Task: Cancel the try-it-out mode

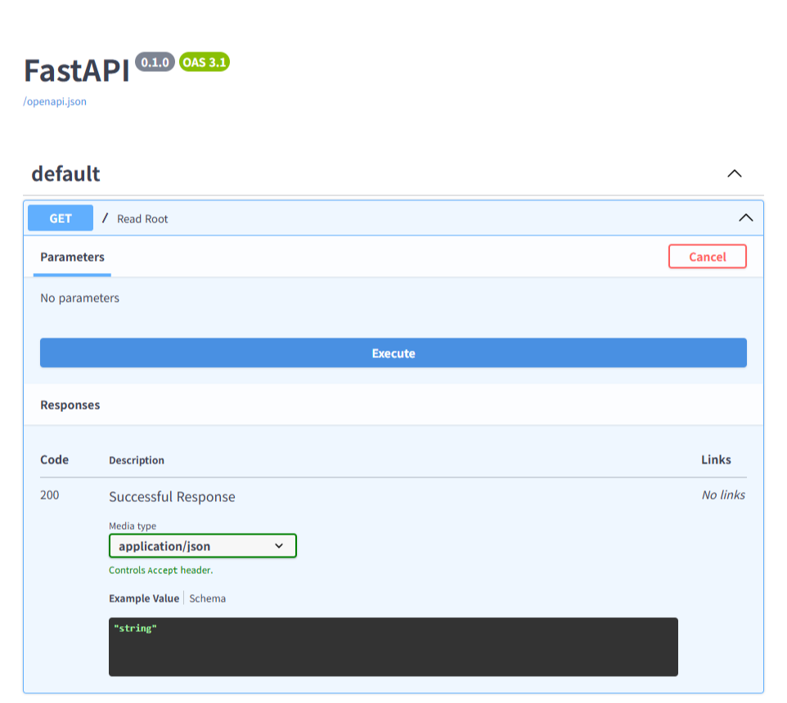Action: [707, 257]
